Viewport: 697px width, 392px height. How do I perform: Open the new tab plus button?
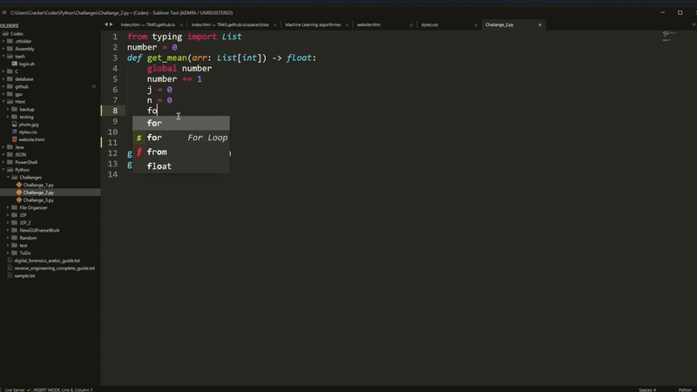(x=540, y=25)
